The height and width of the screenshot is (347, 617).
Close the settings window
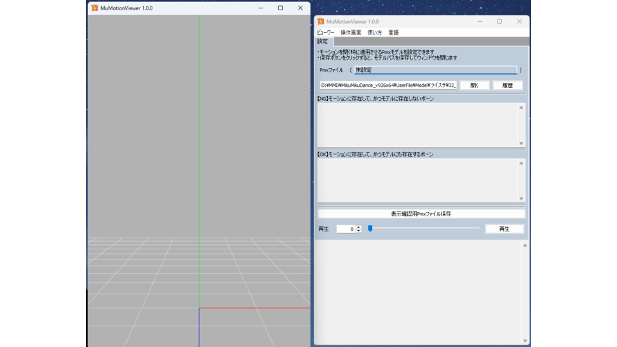point(519,22)
